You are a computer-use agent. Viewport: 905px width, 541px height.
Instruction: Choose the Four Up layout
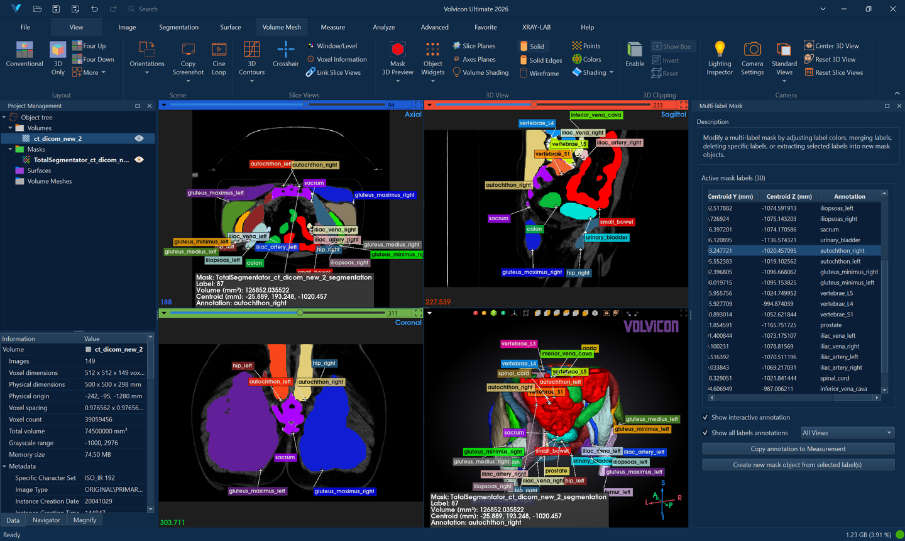pos(89,46)
